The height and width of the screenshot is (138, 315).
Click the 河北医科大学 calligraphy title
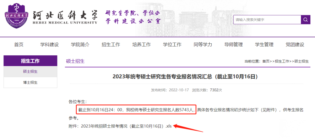pos(65,15)
